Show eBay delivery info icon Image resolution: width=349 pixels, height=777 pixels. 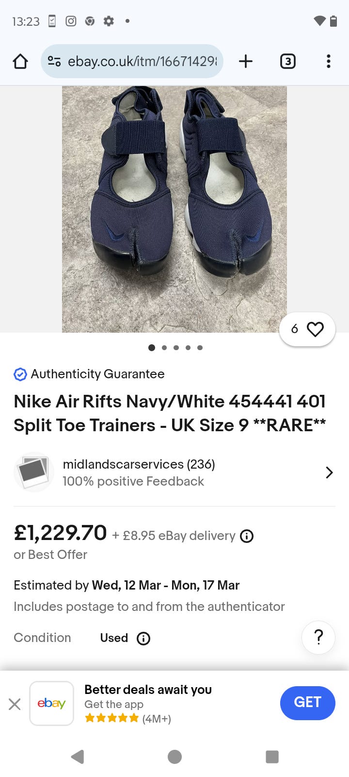(x=247, y=536)
